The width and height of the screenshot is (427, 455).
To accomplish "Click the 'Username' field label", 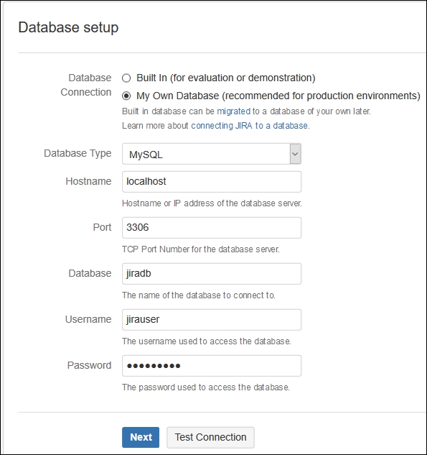I will pyautogui.click(x=88, y=319).
